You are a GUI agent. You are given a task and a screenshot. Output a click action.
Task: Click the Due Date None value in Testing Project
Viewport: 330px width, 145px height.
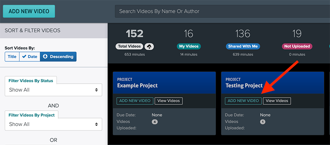click(265, 115)
